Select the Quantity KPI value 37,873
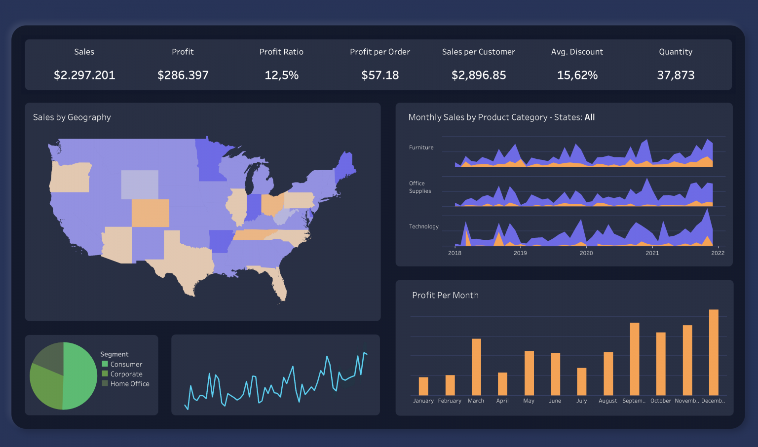The width and height of the screenshot is (758, 447). pyautogui.click(x=676, y=75)
